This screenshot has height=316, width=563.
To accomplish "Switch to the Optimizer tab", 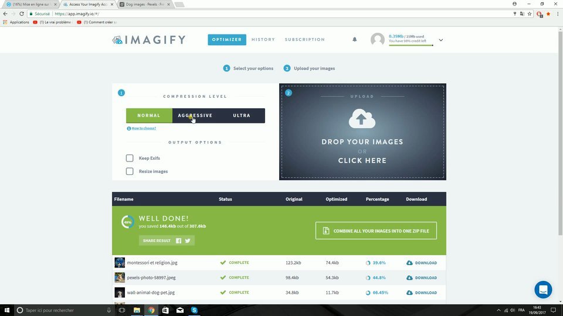I will [227, 39].
